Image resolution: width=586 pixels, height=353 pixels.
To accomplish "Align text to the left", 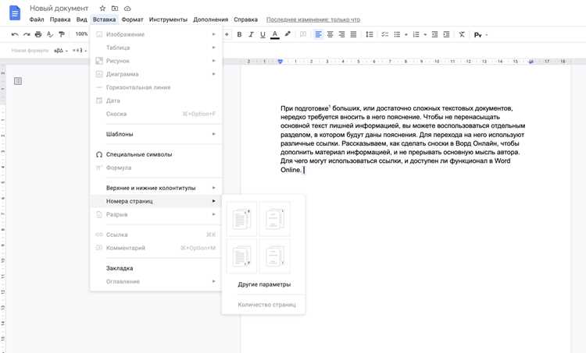I will [x=318, y=34].
